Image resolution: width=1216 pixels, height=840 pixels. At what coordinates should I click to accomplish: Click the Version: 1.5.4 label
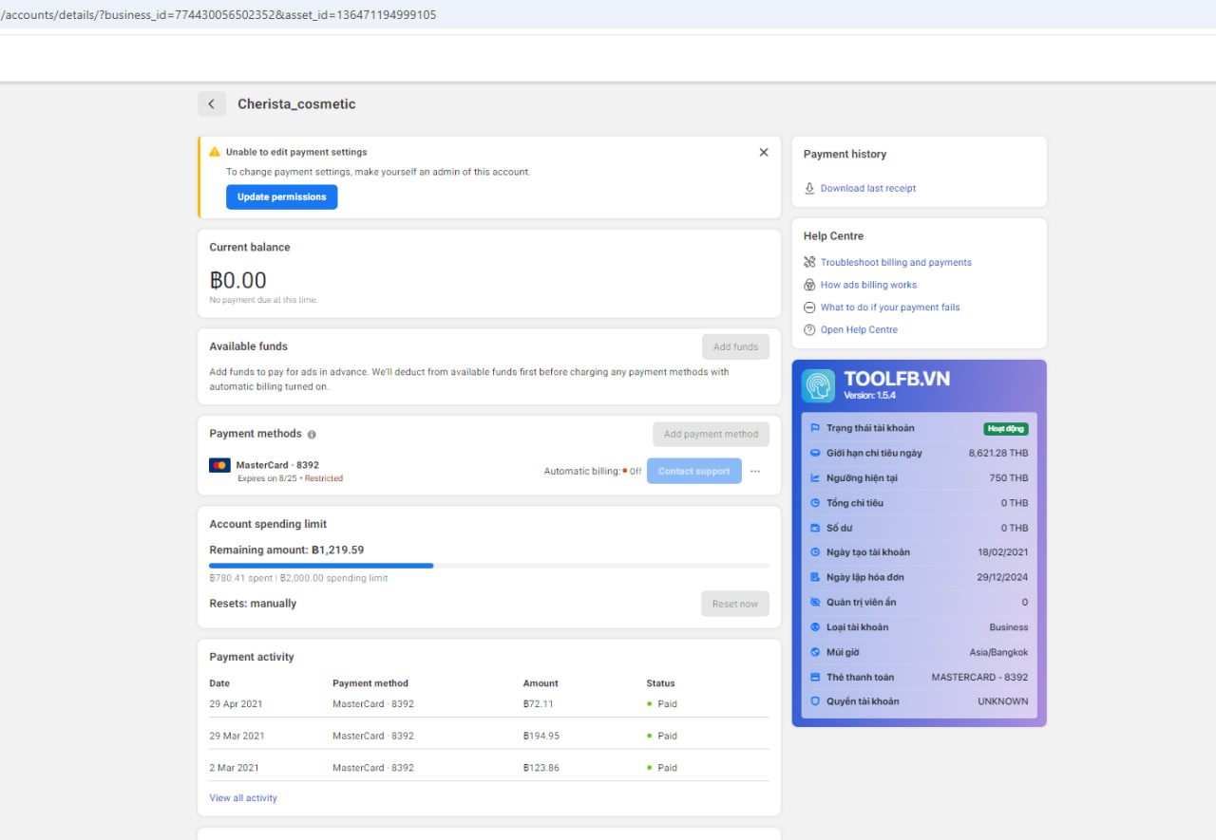click(869, 396)
